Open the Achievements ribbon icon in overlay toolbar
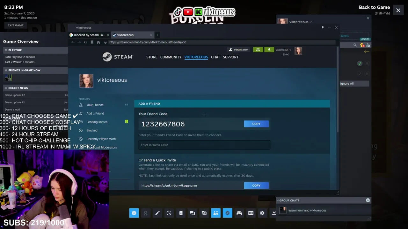 coord(146,213)
